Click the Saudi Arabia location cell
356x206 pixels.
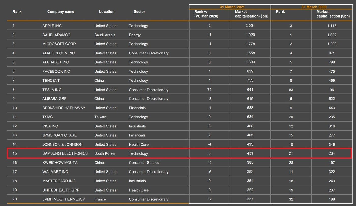point(105,35)
